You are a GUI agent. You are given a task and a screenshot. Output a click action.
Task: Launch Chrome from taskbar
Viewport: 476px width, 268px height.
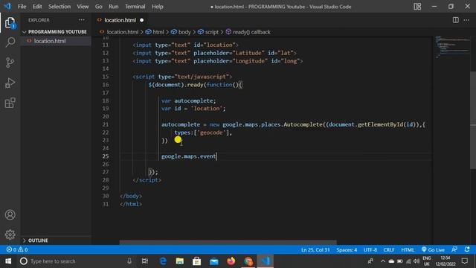pos(248,261)
